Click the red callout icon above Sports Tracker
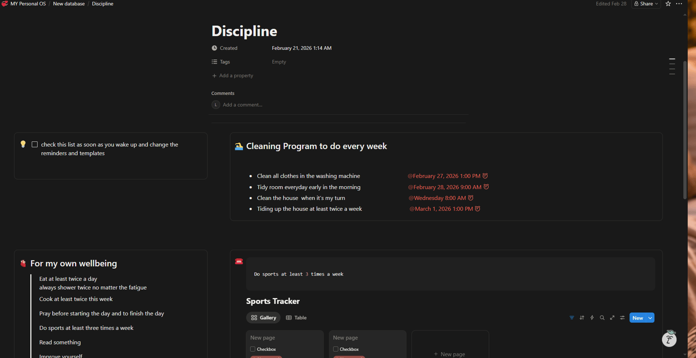This screenshot has width=696, height=358. pos(239,261)
